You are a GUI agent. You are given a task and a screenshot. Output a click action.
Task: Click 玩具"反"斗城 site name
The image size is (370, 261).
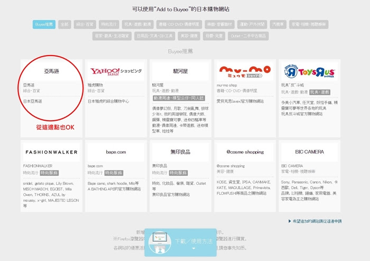coord(293,85)
